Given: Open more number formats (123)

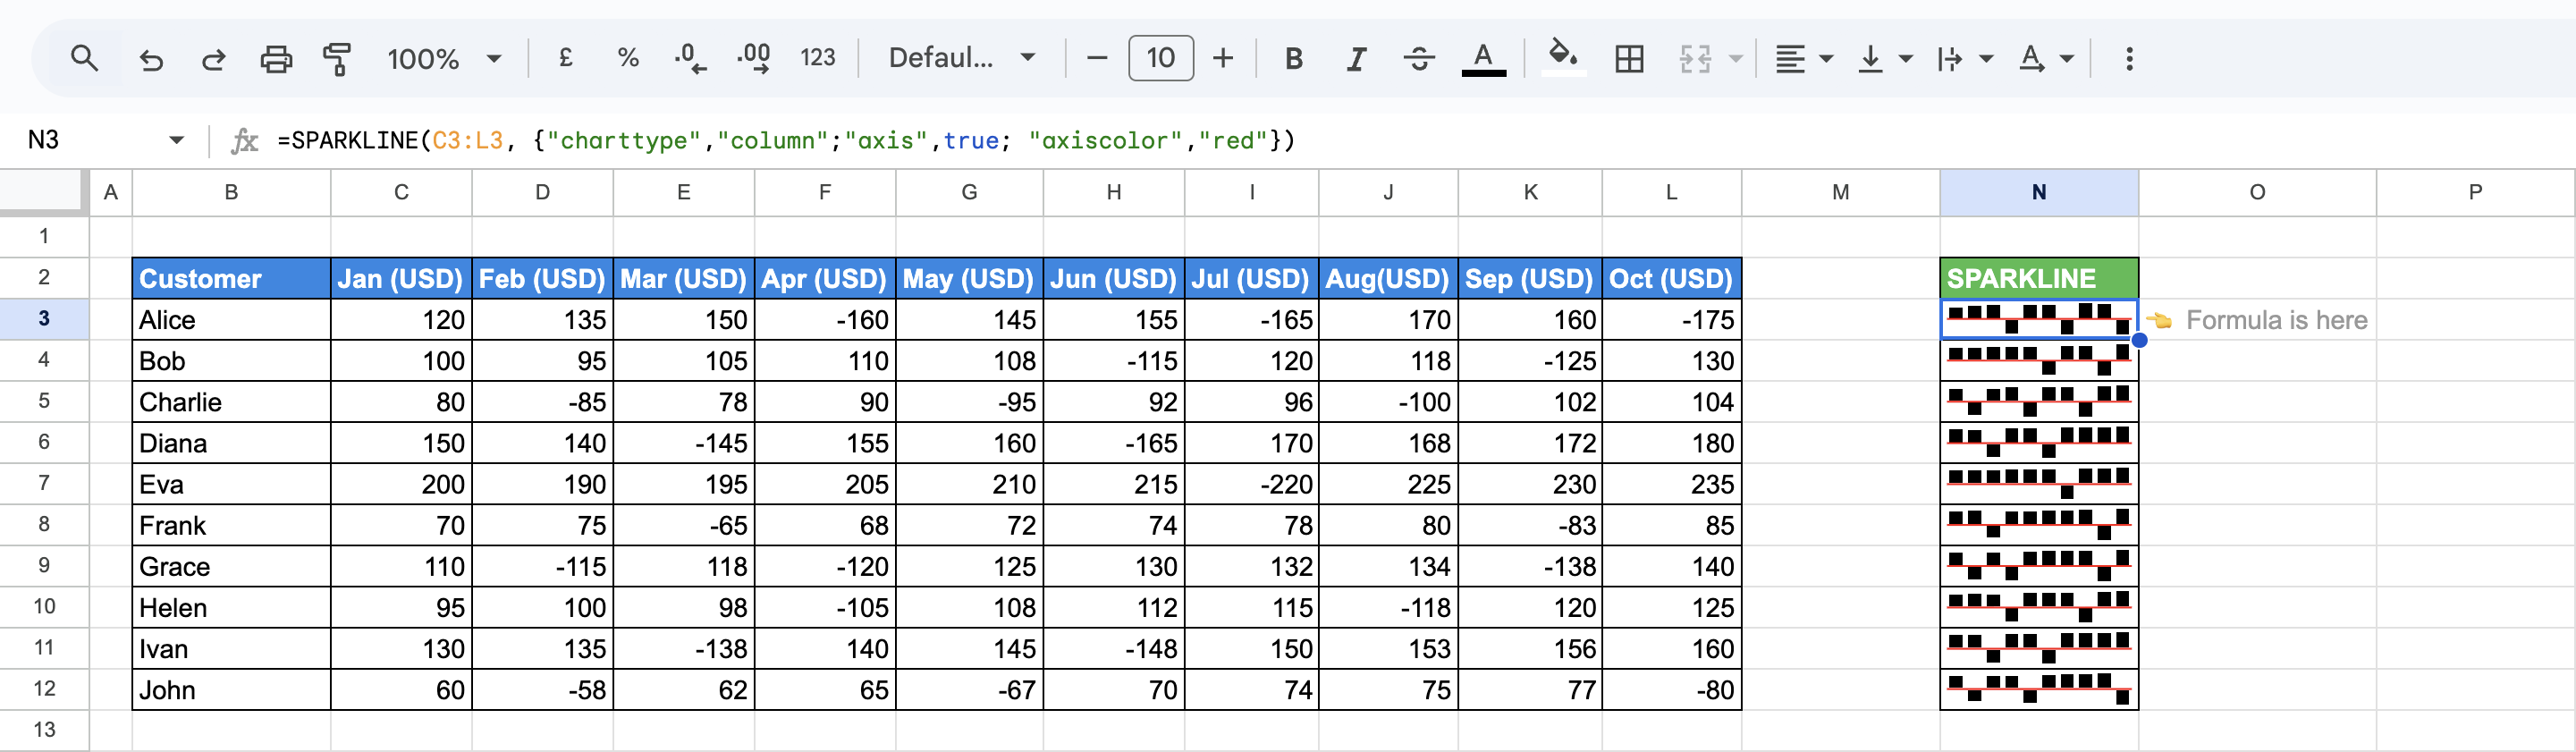Looking at the screenshot, I should [x=817, y=59].
